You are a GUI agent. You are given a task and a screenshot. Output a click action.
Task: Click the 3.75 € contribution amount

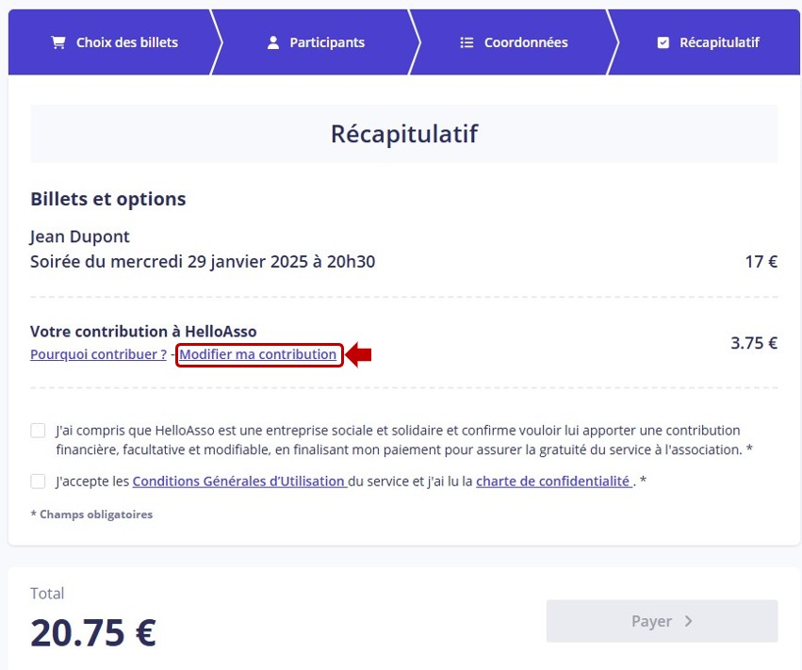754,343
